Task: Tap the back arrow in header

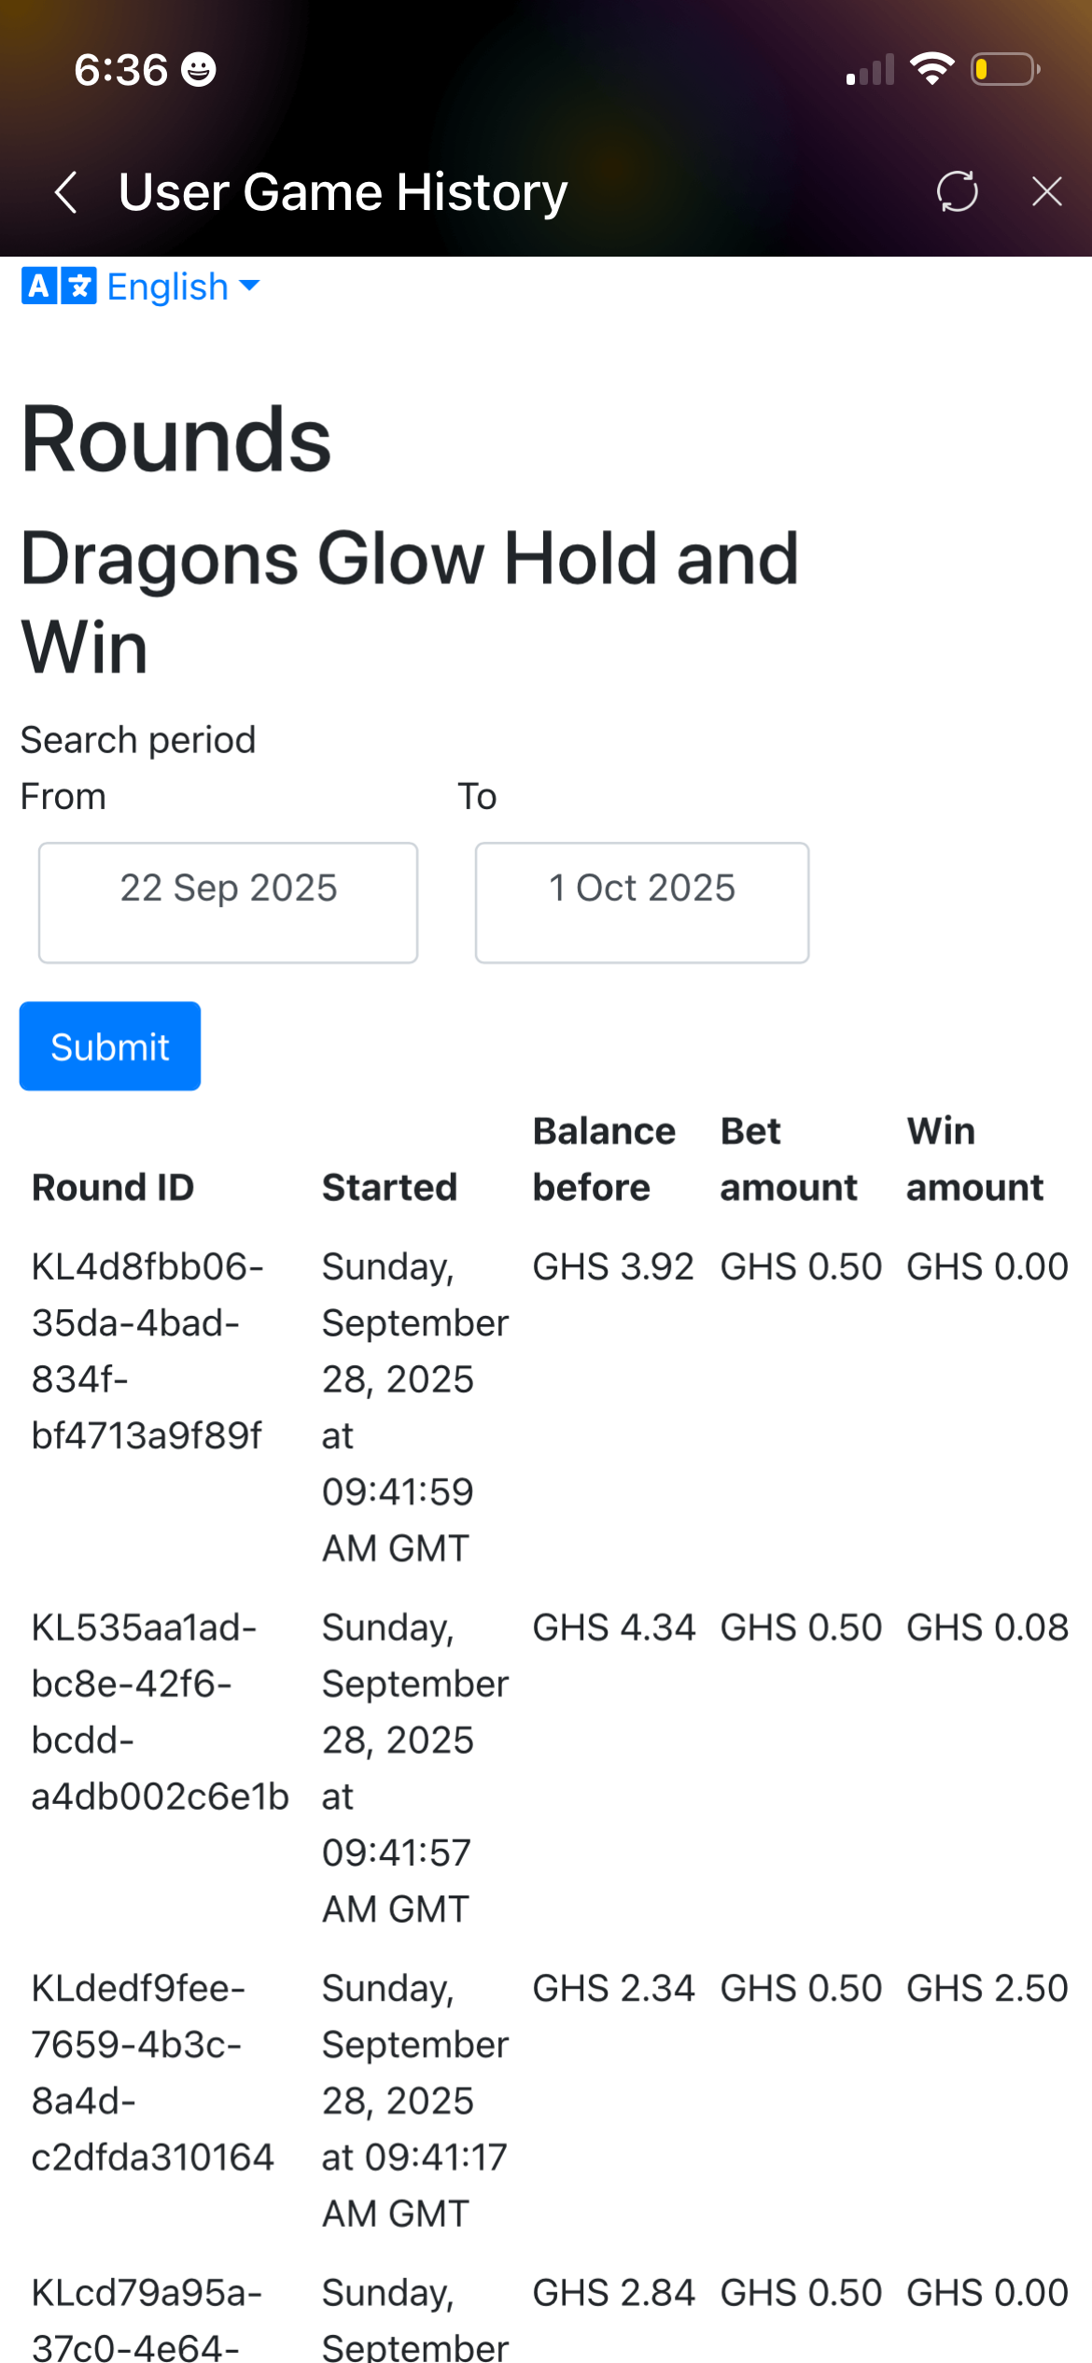Action: [66, 192]
